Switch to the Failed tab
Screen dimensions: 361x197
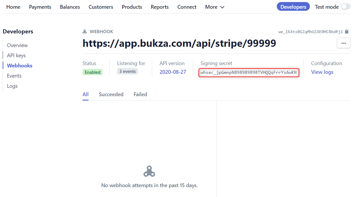pos(140,94)
